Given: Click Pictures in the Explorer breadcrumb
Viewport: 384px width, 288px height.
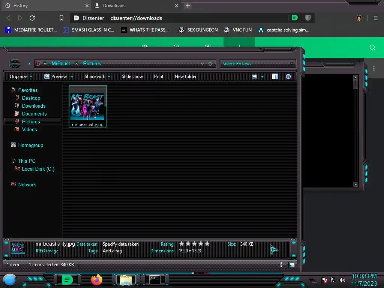Looking at the screenshot, I should [92, 63].
